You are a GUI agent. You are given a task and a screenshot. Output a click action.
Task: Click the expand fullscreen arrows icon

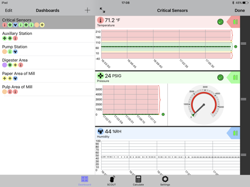point(103,10)
